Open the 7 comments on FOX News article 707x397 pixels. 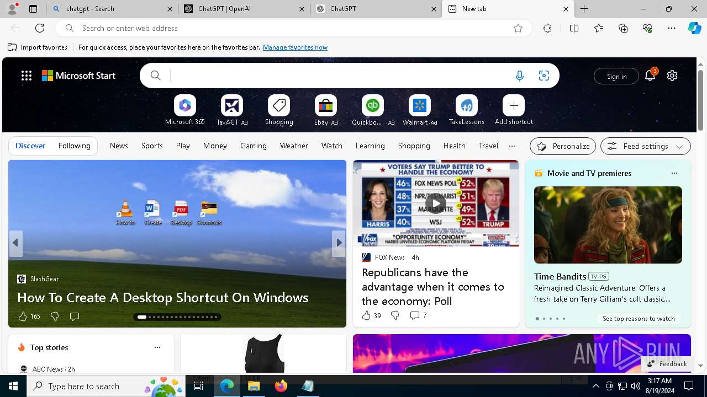click(x=418, y=315)
